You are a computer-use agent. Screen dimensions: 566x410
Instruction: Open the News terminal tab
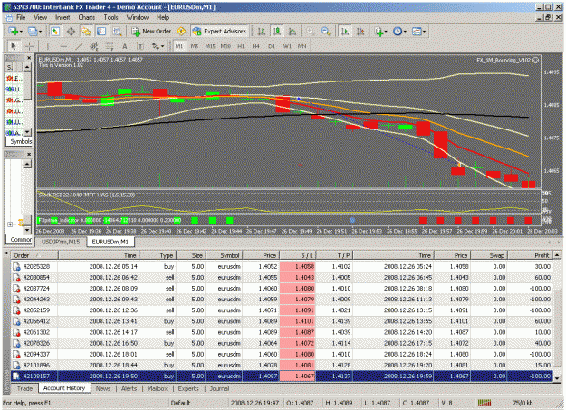103,388
